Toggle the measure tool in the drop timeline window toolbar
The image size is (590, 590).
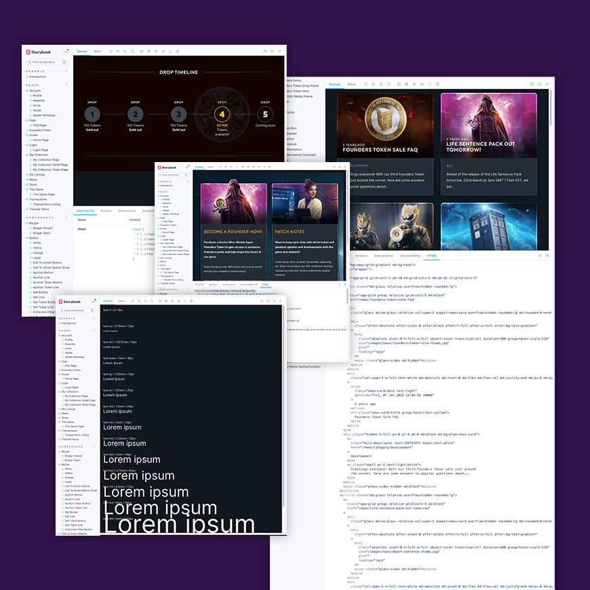coord(163,51)
